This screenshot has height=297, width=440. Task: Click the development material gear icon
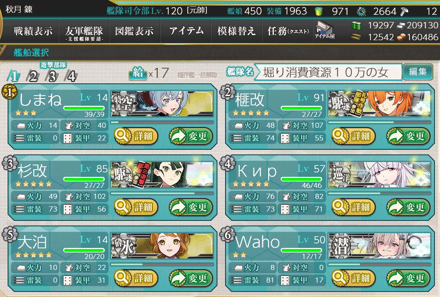361,11
